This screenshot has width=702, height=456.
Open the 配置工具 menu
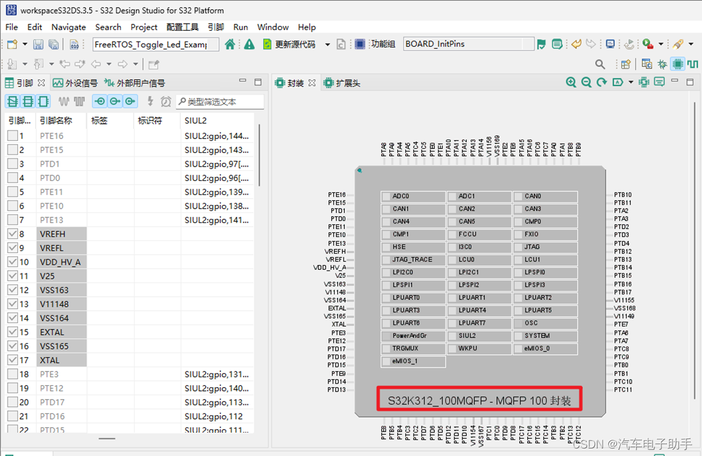182,27
